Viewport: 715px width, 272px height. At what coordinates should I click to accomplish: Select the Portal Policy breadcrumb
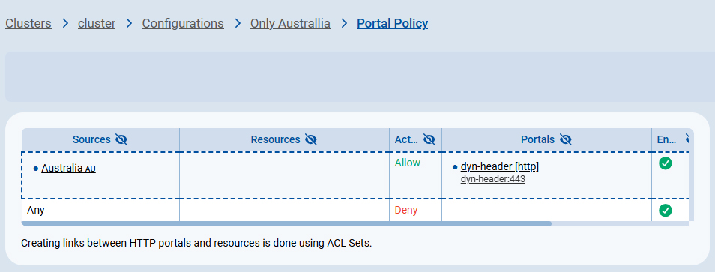(x=392, y=23)
